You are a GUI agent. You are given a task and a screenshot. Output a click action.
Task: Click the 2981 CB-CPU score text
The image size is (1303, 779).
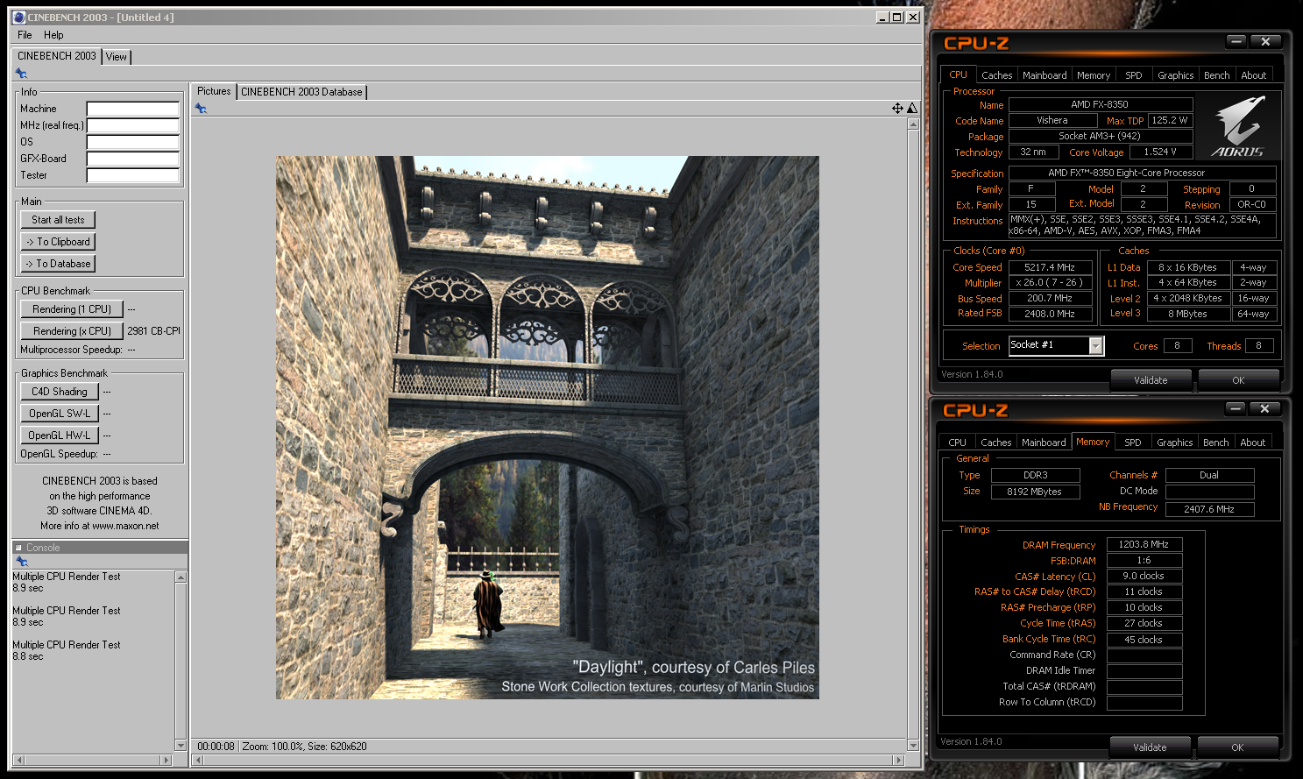pyautogui.click(x=153, y=331)
